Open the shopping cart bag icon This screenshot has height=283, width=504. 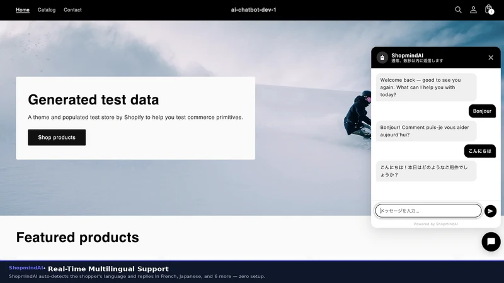click(x=489, y=9)
